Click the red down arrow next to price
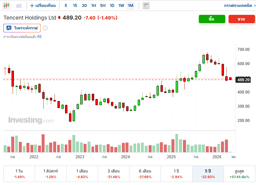Screen dimensions: 256x185 [59, 18]
